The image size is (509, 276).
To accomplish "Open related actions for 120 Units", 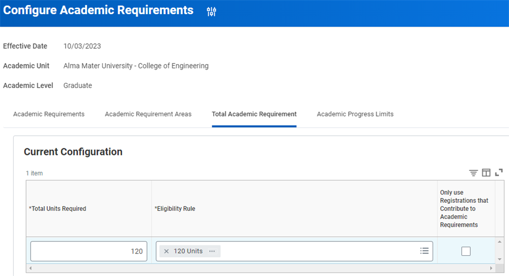I will pos(212,251).
